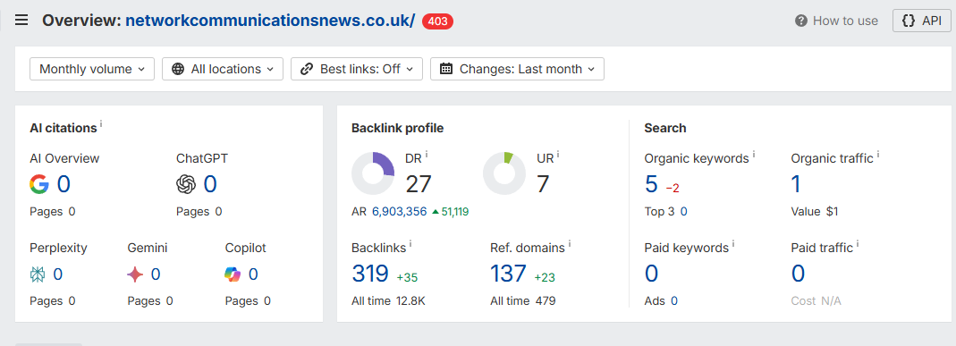Viewport: 956px width, 346px height.
Task: Click info icon beside Ref. domains
Action: coord(570,244)
